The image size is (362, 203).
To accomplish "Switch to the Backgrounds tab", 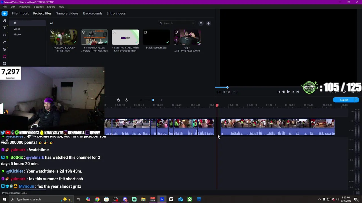I will pyautogui.click(x=93, y=13).
